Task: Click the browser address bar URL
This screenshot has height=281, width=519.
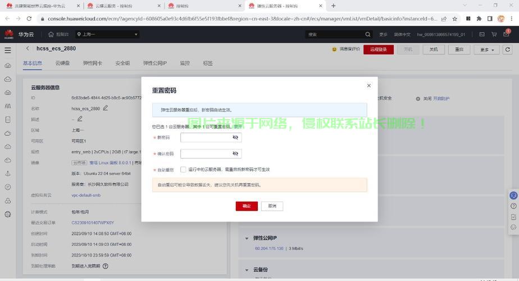Action: click(x=242, y=19)
